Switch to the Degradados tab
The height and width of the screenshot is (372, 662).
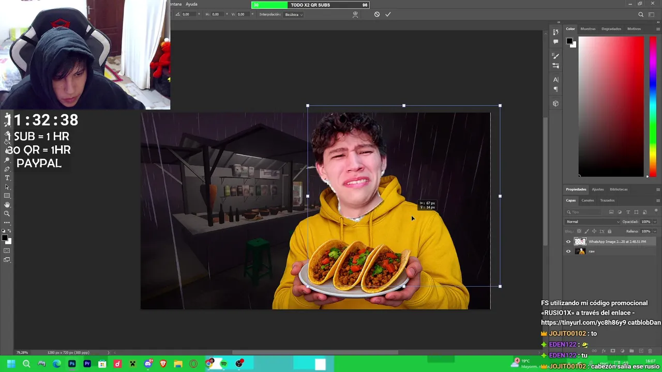coord(611,29)
